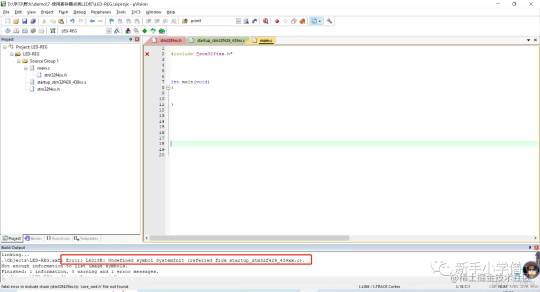This screenshot has height=292, width=540.
Task: Select main.c in project tree
Action: 43,68
